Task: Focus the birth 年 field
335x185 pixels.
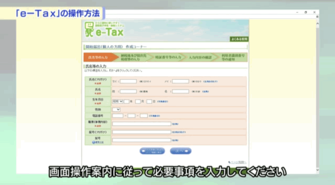Action: (x=126, y=101)
